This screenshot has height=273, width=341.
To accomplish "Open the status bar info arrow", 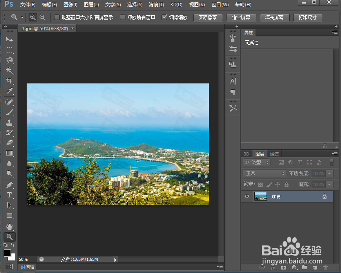I will tap(116, 260).
